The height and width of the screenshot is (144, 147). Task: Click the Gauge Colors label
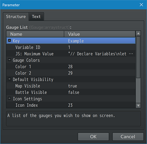pos(26,60)
